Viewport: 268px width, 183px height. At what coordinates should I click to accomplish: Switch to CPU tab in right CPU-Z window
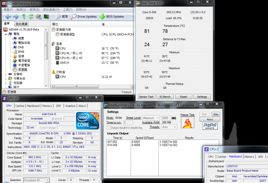pyautogui.click(x=211, y=157)
